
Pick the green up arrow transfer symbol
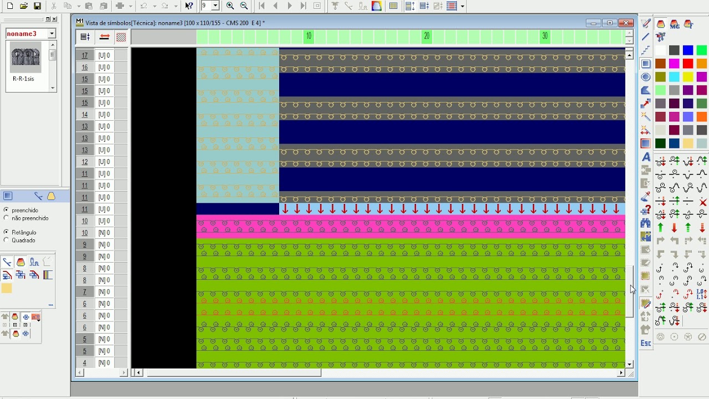pos(660,228)
